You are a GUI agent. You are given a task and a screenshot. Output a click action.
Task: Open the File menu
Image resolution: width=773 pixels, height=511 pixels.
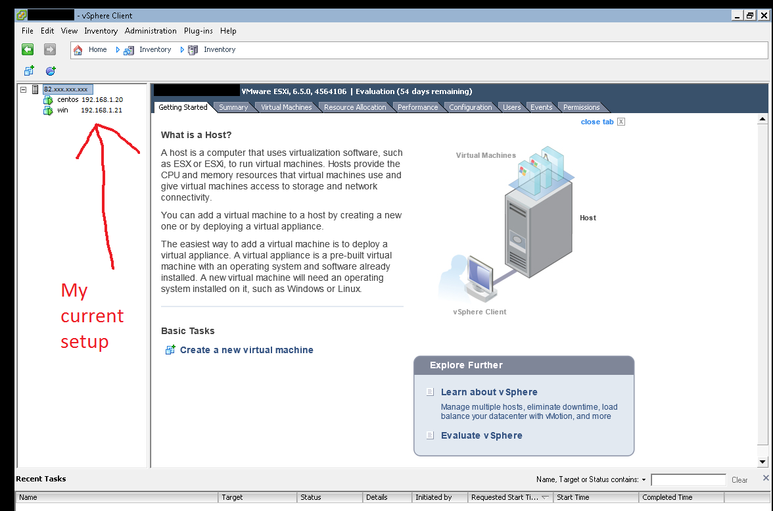[x=28, y=30]
